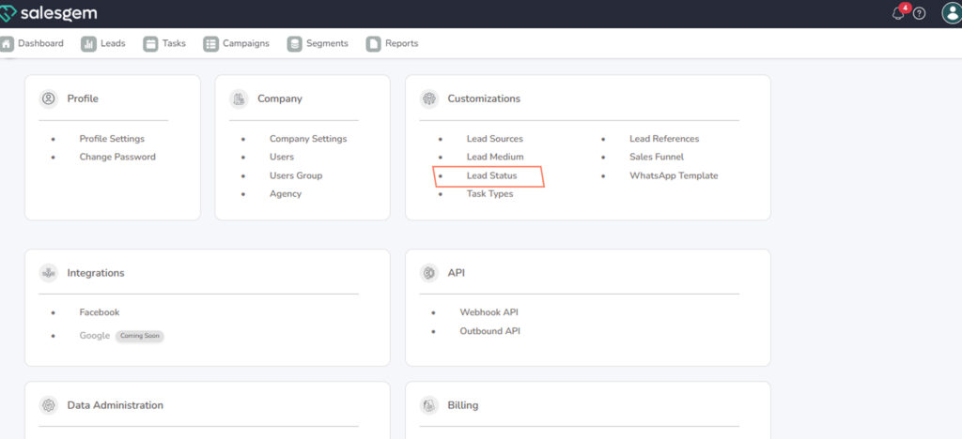Screen dimensions: 962x439
Task: Open the Leads menu item
Action: coord(104,43)
